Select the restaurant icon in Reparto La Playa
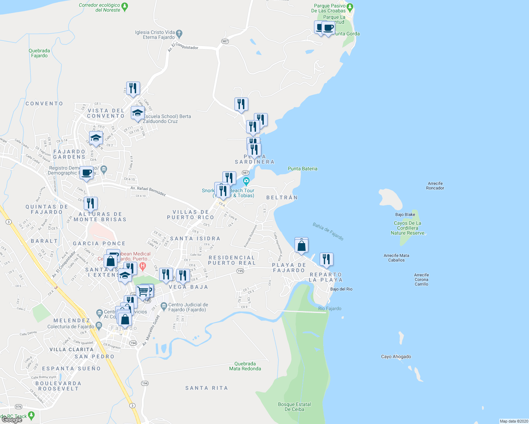This screenshot has height=424, width=529. tap(326, 259)
